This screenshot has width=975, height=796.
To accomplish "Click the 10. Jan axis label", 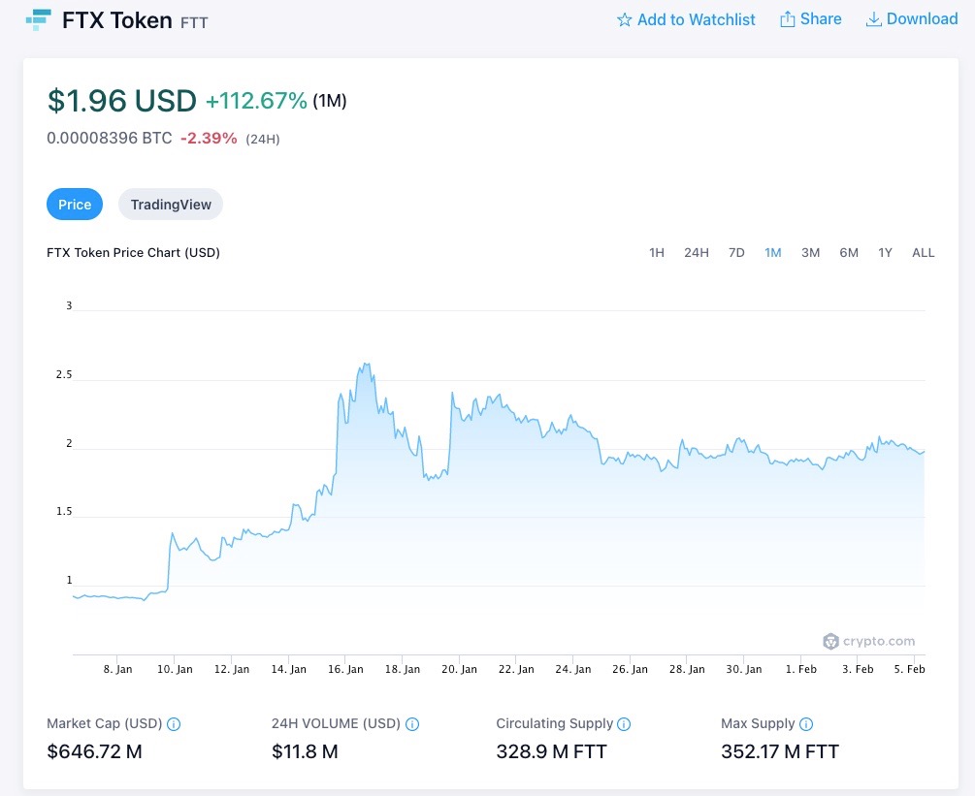I will [x=175, y=669].
